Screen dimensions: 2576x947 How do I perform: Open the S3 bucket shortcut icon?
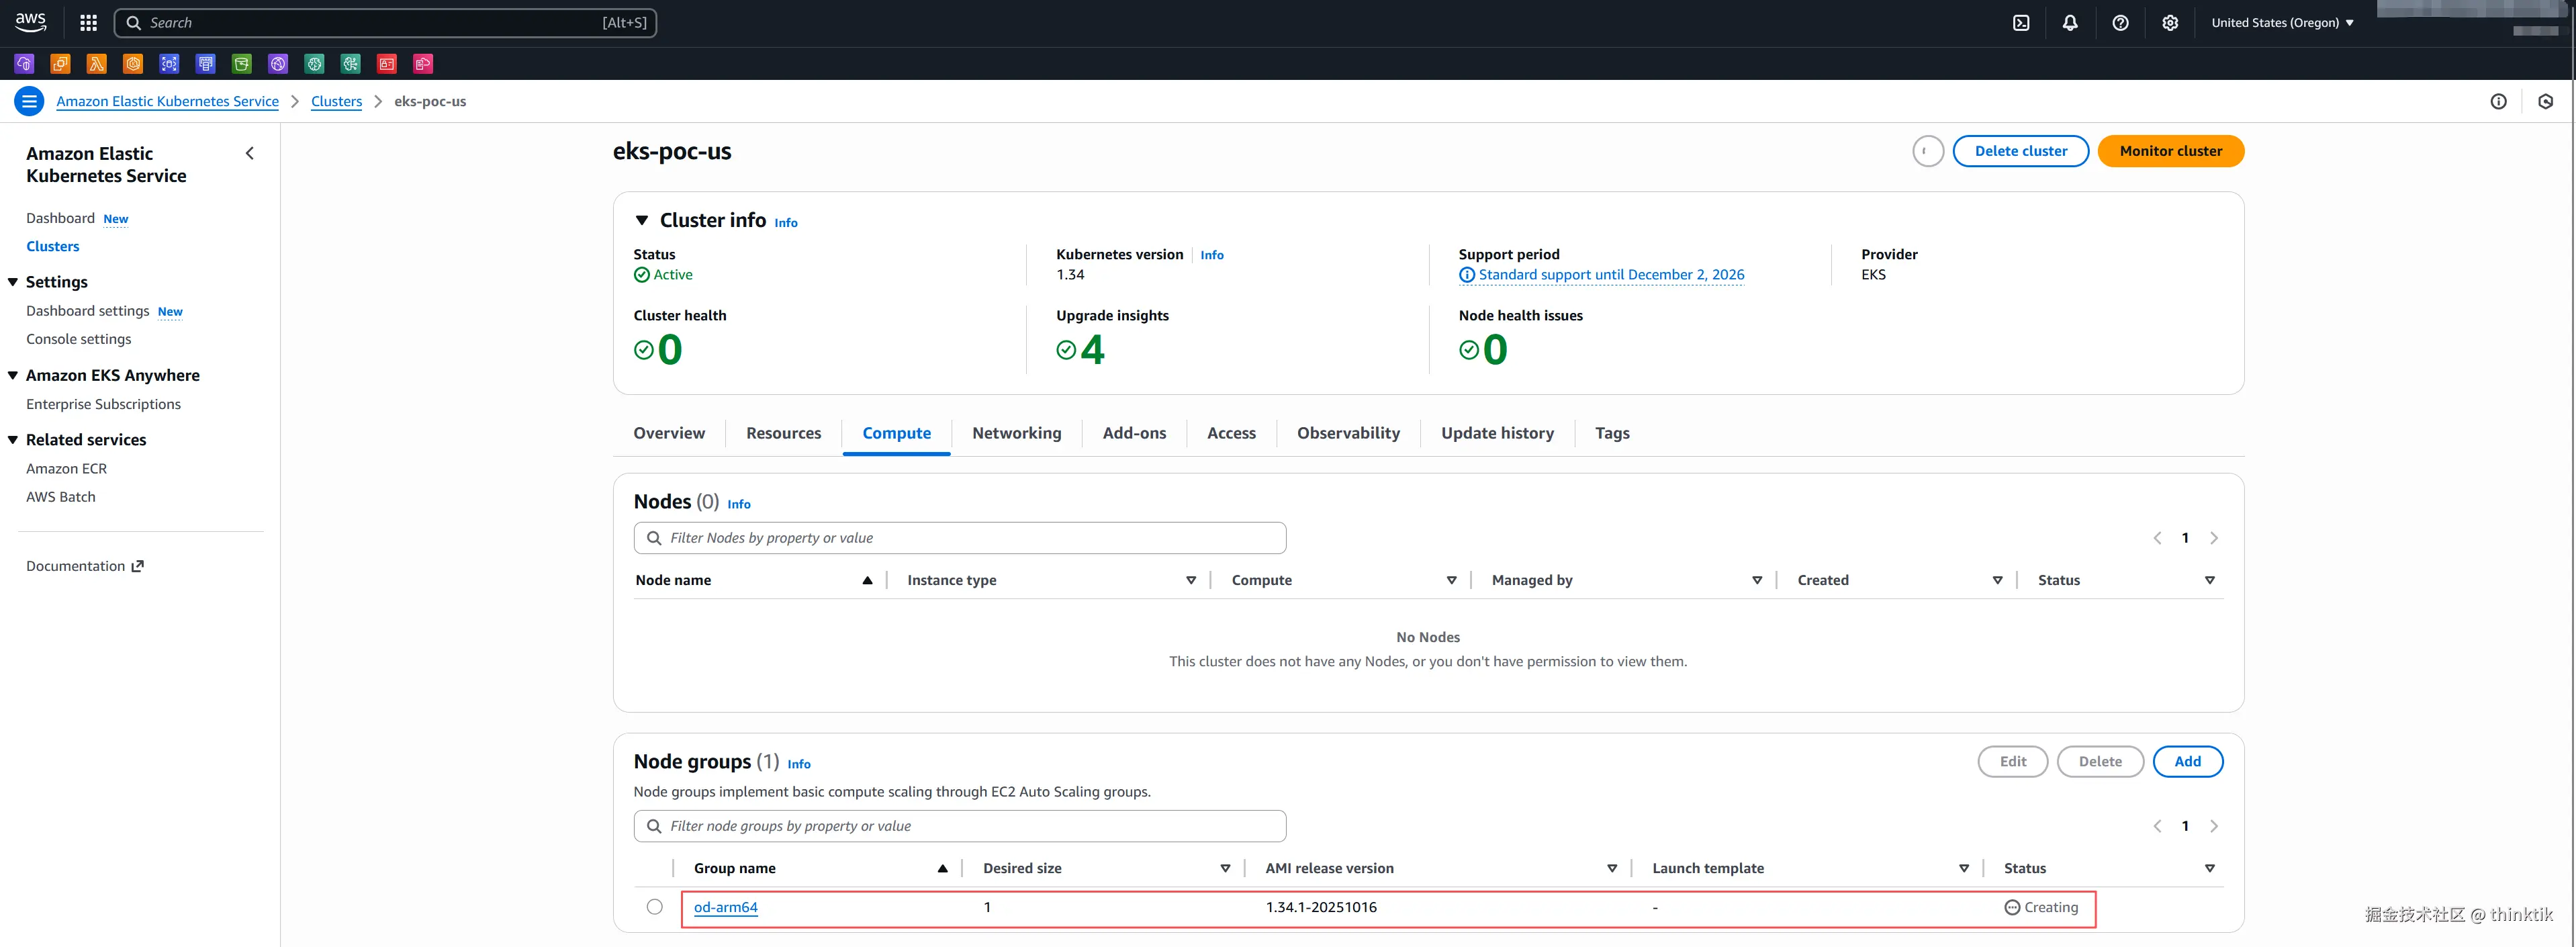click(x=242, y=64)
